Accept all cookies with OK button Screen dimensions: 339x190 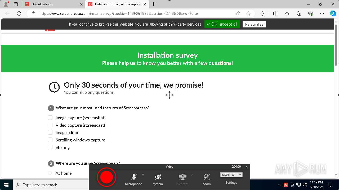(x=222, y=24)
